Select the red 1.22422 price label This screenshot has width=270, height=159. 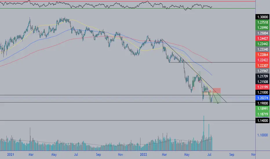[x=262, y=60]
